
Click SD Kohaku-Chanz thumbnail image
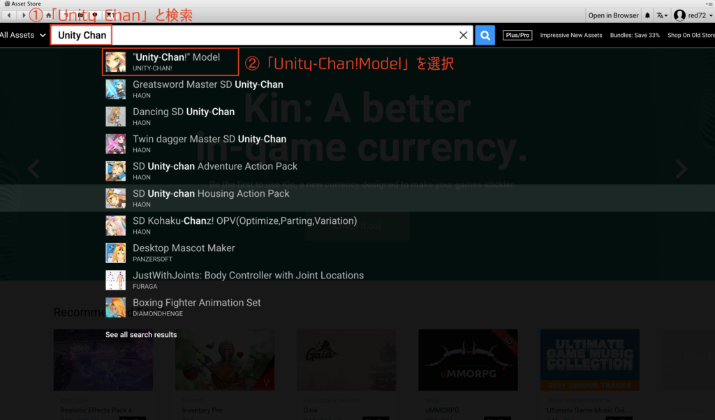116,226
